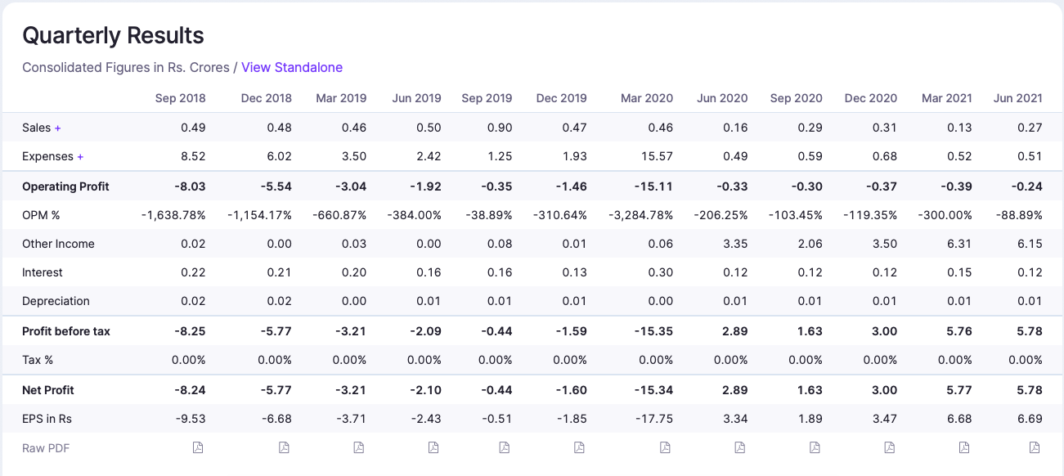
Task: Open the Mar 2020 raw PDF icon
Action: tap(665, 447)
